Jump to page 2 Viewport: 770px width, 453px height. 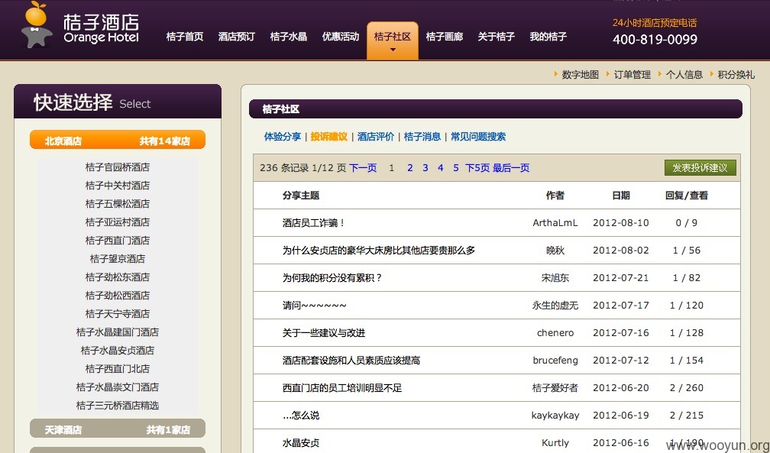[410, 168]
